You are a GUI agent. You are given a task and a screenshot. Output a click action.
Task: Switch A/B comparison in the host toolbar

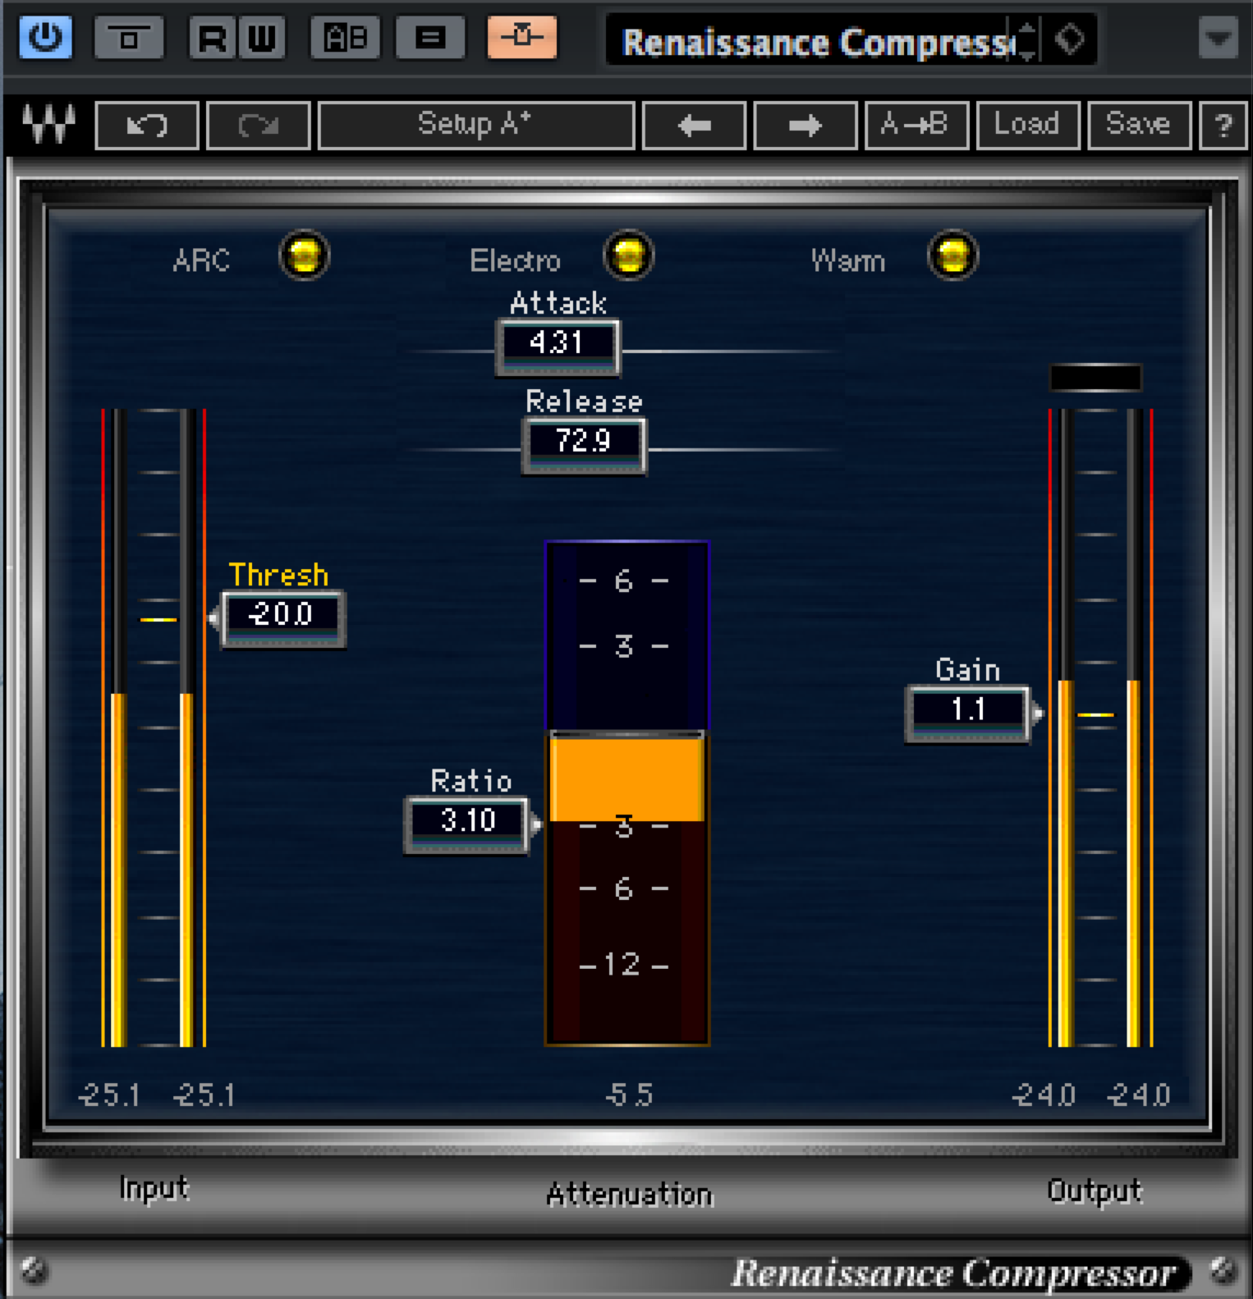tap(346, 38)
